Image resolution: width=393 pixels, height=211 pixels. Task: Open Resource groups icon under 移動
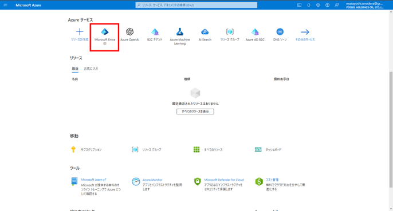point(135,149)
